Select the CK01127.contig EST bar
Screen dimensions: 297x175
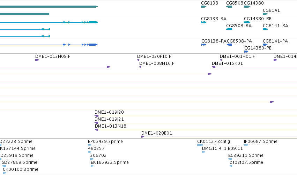[x=200, y=145]
